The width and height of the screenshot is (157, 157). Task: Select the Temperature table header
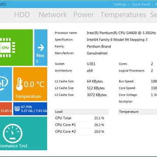pos(137,112)
